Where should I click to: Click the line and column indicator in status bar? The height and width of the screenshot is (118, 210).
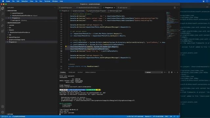135,116
